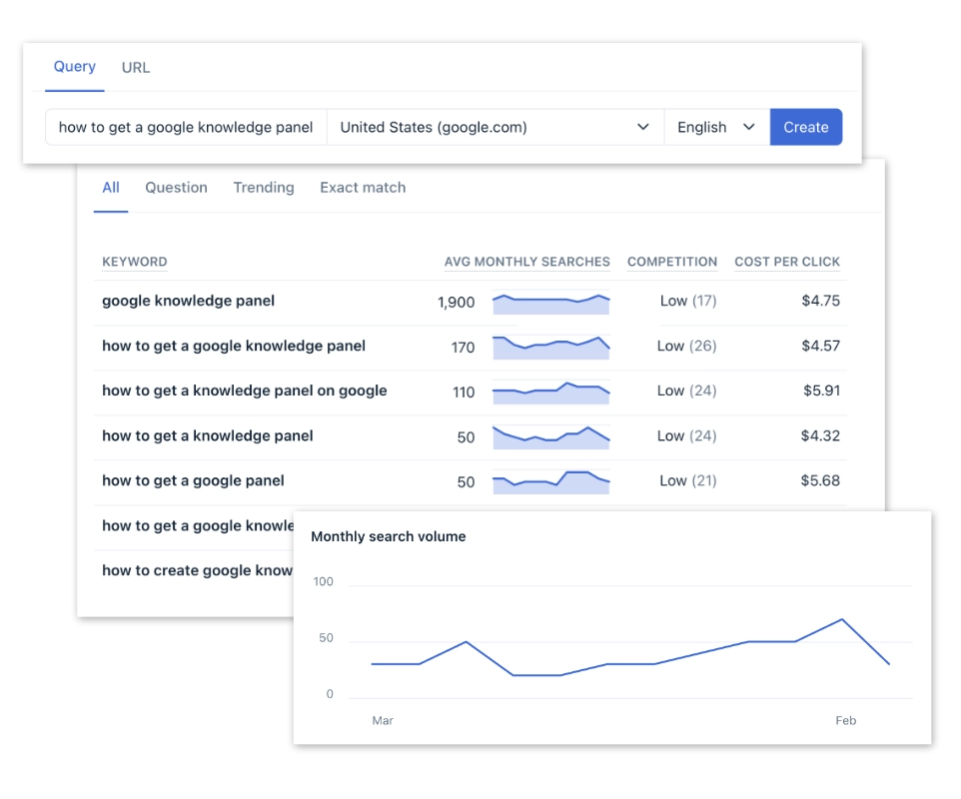
Task: Click the $5.68 cost per click
Action: coord(820,481)
